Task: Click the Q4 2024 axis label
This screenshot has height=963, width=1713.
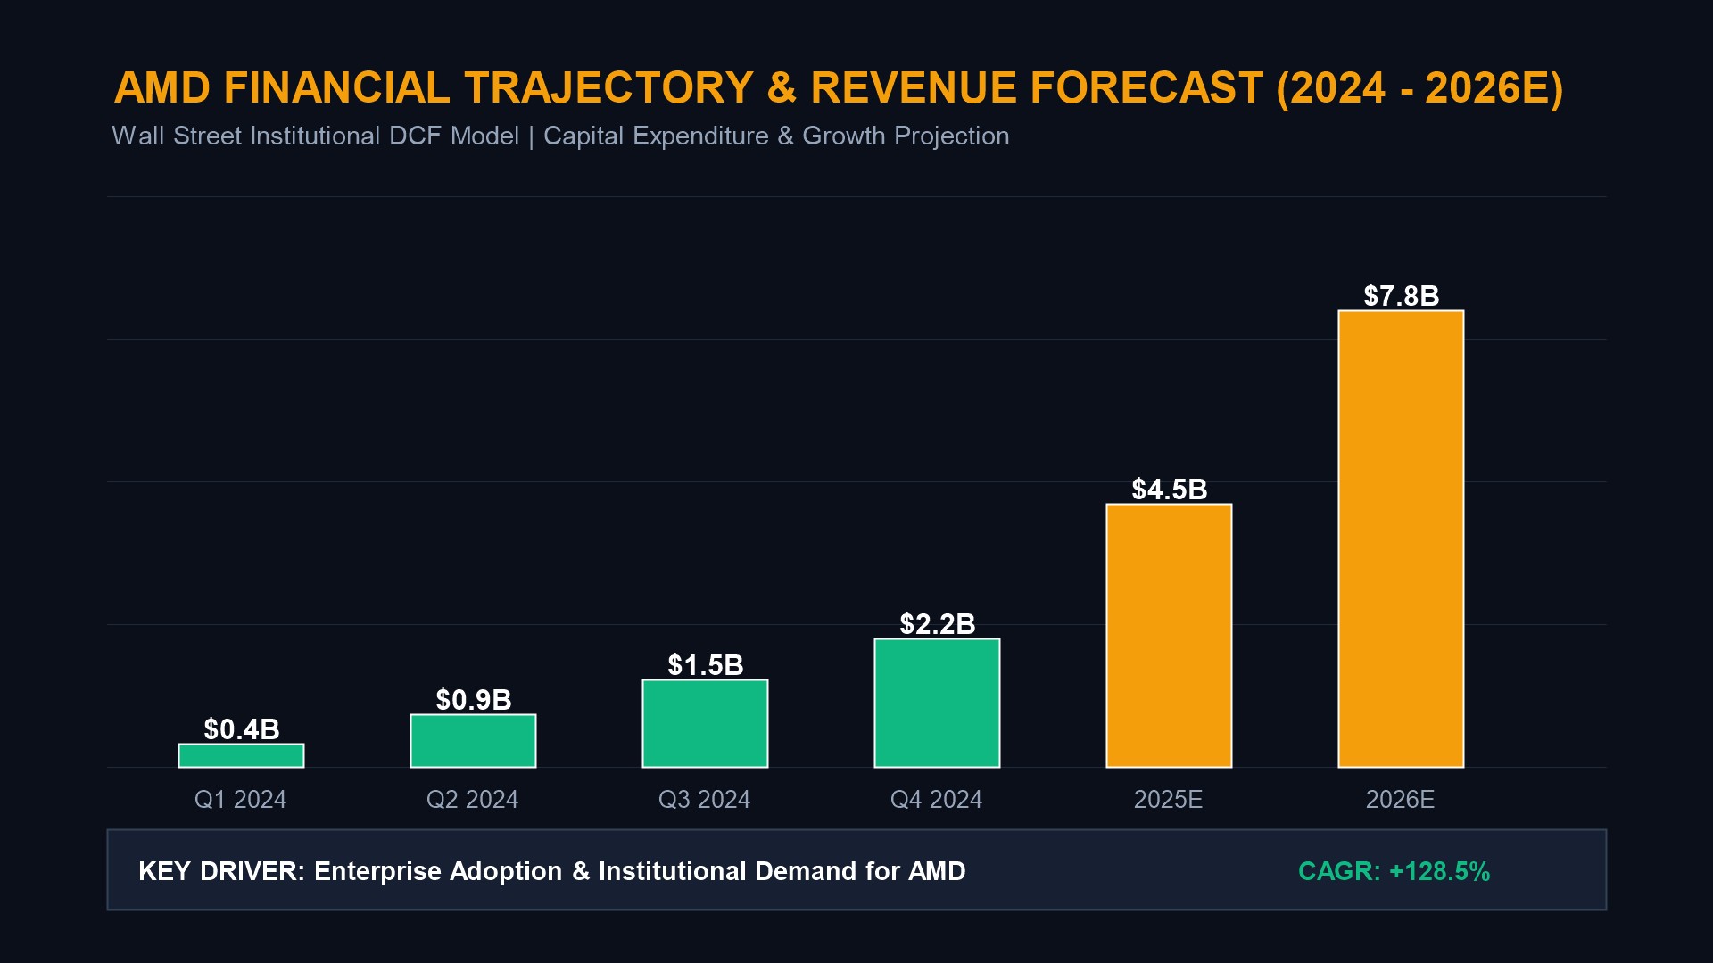Action: coord(937,800)
